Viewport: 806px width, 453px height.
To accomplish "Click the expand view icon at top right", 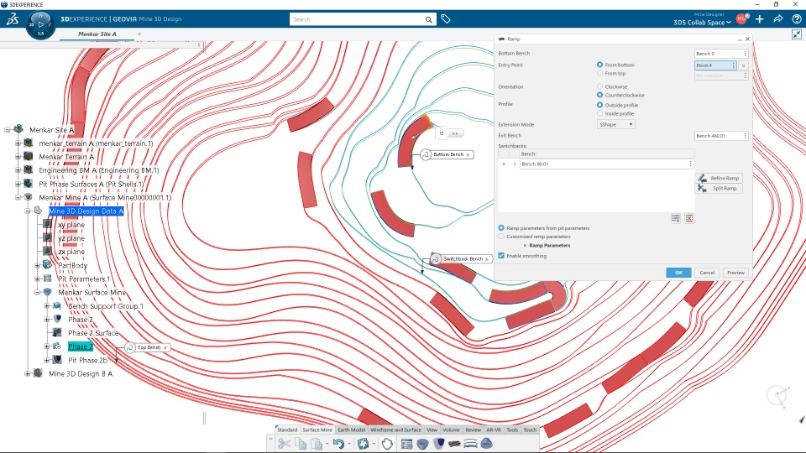I will coord(797,34).
